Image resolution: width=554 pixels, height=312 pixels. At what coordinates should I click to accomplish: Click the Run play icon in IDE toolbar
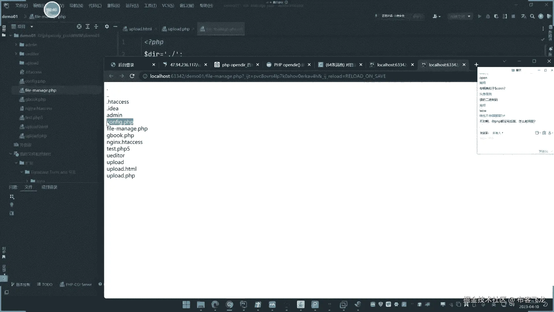point(479,16)
